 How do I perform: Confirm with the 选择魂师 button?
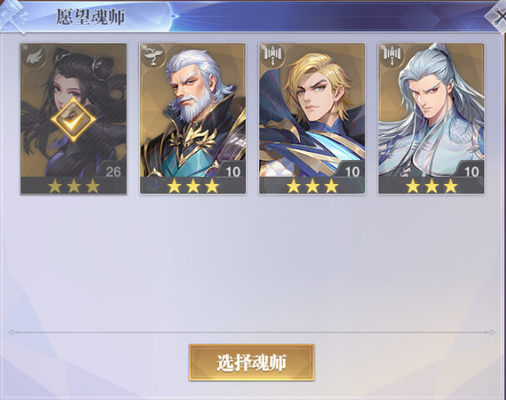(252, 362)
